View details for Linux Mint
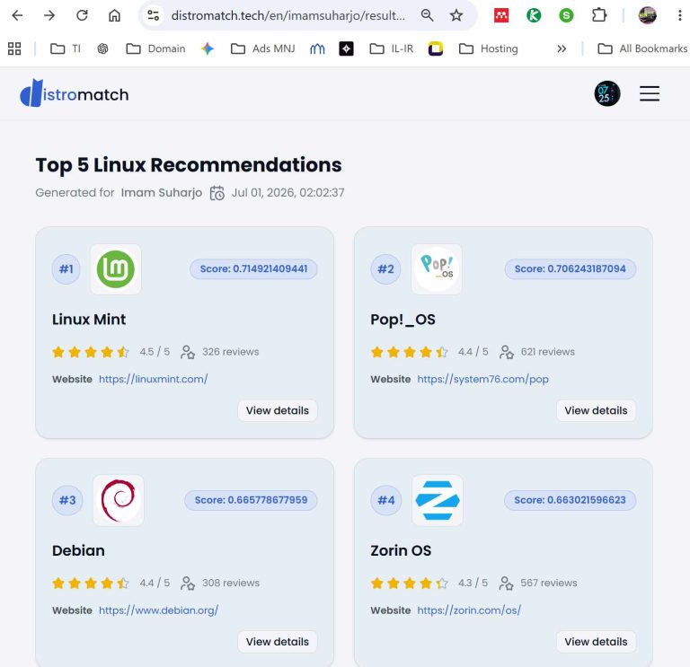Image resolution: width=690 pixels, height=667 pixels. [278, 410]
